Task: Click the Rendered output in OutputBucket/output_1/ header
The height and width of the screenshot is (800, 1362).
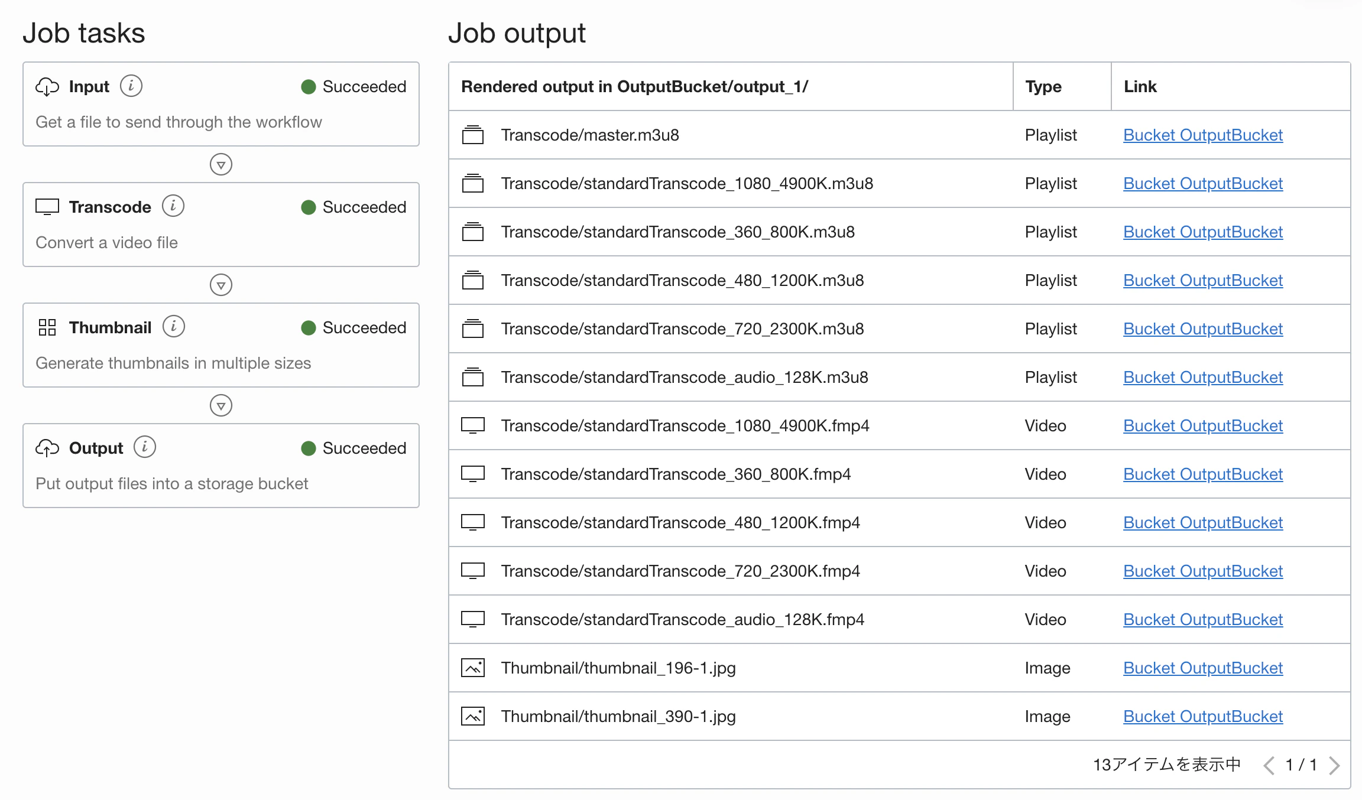Action: tap(634, 87)
